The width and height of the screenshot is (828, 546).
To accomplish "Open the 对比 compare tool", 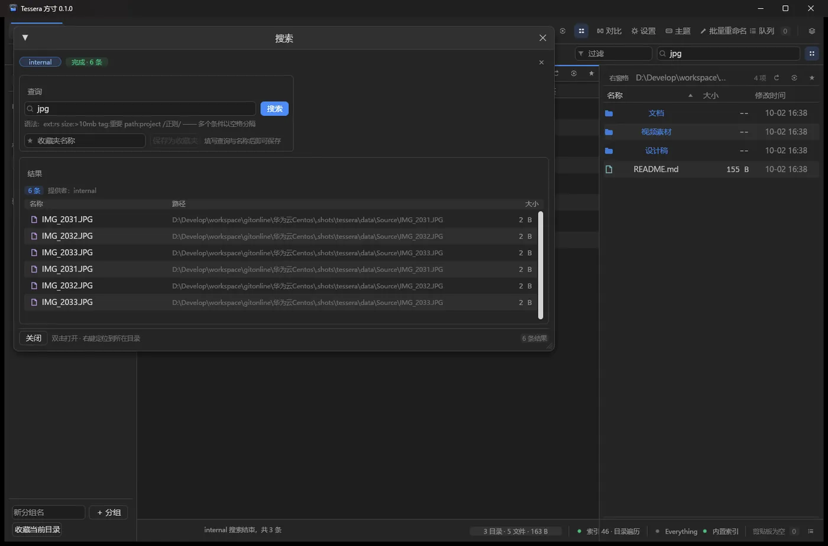I will (x=609, y=31).
